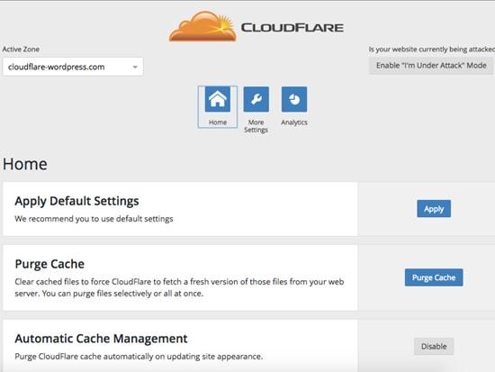Select cloudflare-wordpress.com zone combo box

coord(73,67)
